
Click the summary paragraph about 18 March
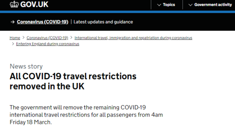[86, 115]
